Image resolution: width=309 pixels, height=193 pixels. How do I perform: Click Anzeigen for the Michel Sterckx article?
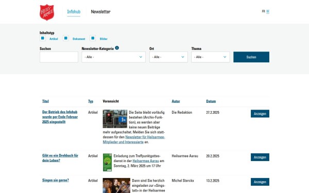pos(260,182)
